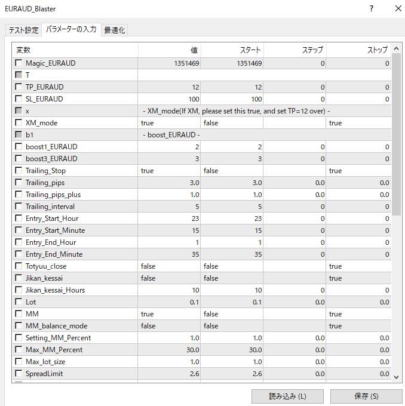Open the Totyuu_close value dropdown

click(x=169, y=266)
